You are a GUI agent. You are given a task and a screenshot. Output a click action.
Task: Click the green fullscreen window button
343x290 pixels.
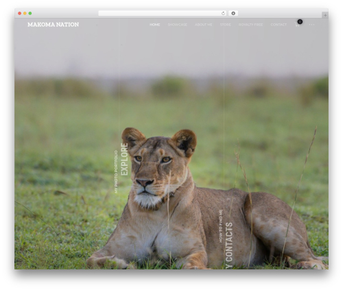(x=30, y=14)
